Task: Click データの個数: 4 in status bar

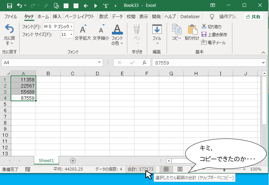Action: (108, 169)
